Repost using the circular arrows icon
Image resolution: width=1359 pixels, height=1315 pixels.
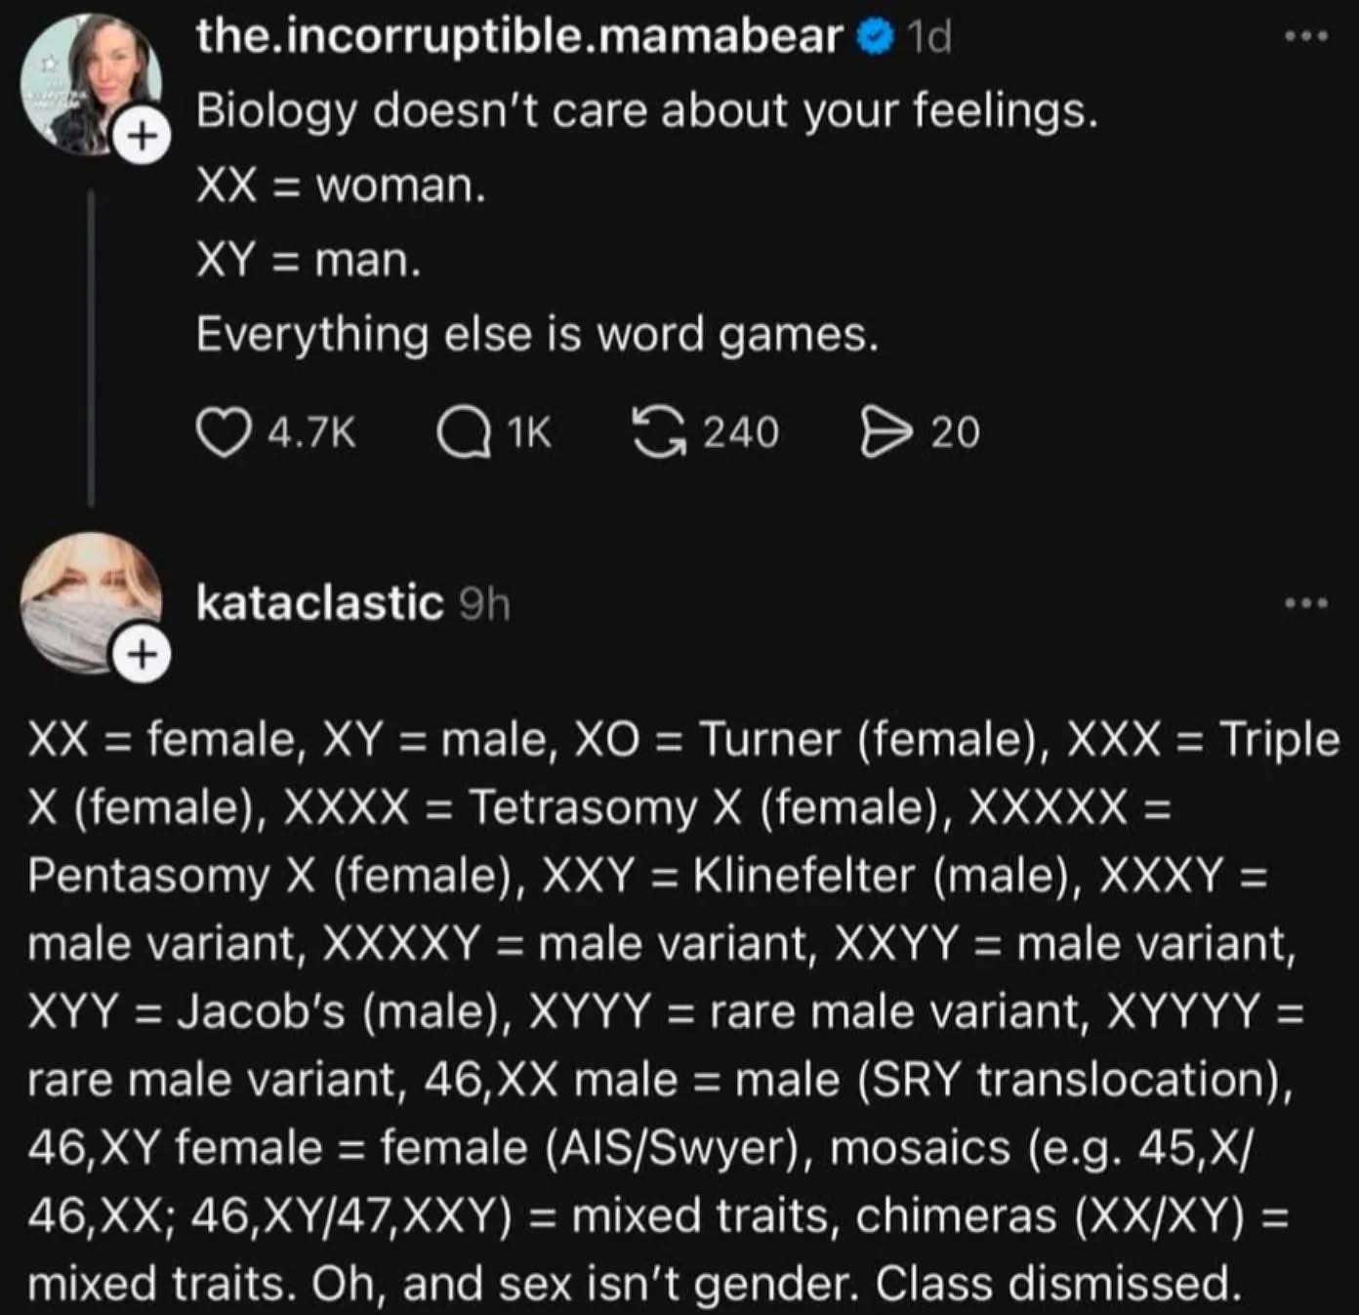coord(659,432)
